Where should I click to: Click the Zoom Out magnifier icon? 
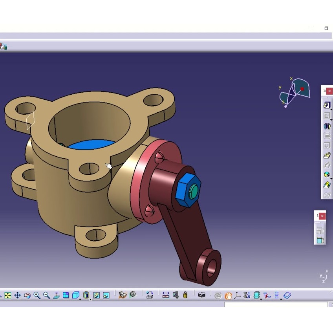(x=46, y=295)
